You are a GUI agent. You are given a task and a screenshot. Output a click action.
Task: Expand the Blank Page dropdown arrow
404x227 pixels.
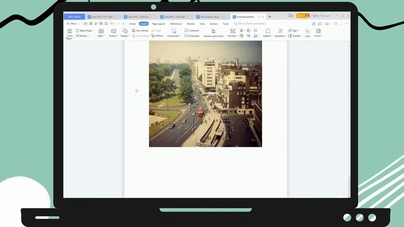point(93,31)
